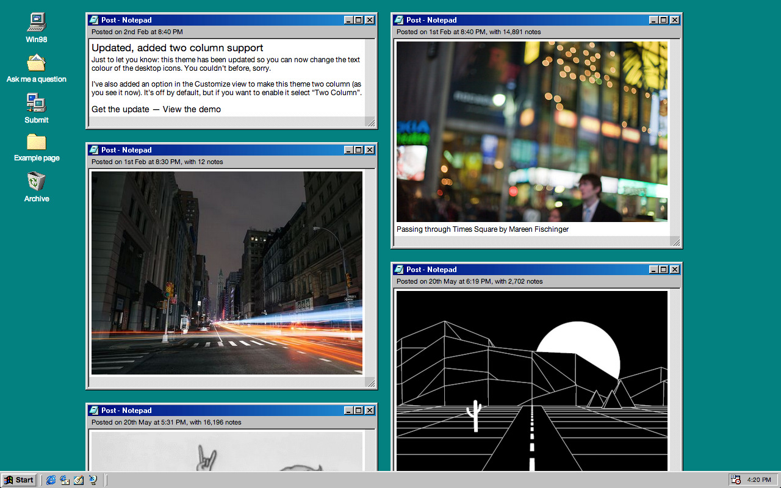Viewport: 781px width, 488px height.
Task: Click notepad icon in the 2nd Feb post title bar
Action: (93, 20)
